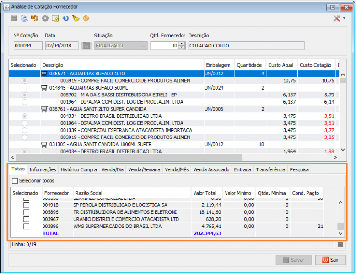Screen dimensions: 356x274
Task: Open the Situação FINALIZADO dropdown
Action: 121,46
